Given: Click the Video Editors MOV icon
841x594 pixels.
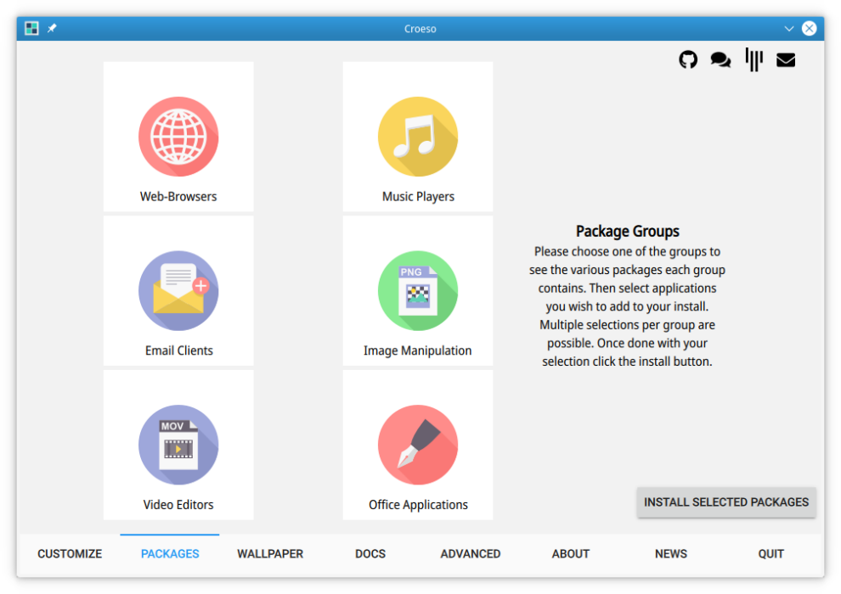Looking at the screenshot, I should coord(178,445).
